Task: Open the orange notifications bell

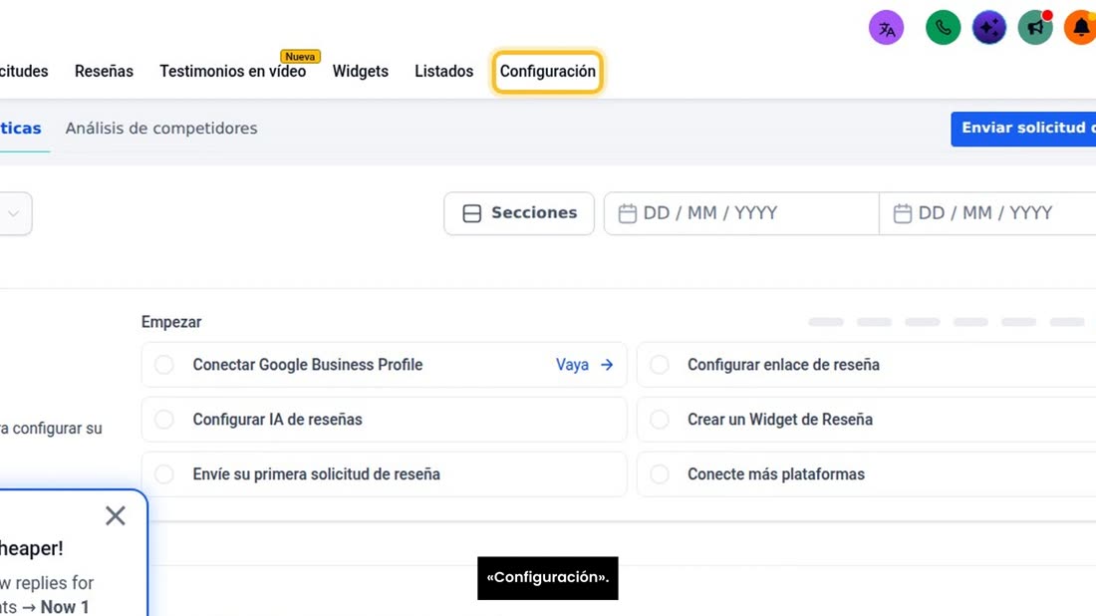Action: click(1080, 28)
